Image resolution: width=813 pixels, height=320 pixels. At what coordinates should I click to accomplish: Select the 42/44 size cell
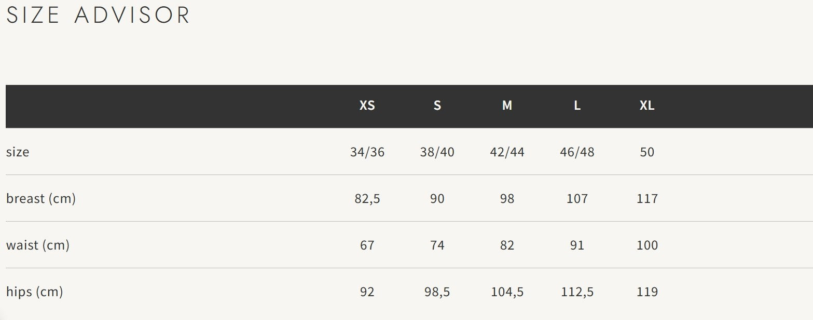click(507, 152)
